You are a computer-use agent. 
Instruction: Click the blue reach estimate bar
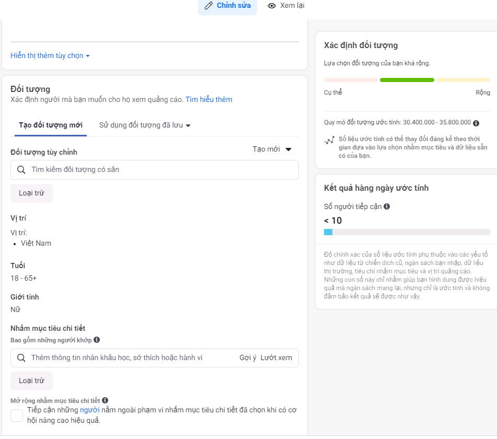pyautogui.click(x=328, y=232)
